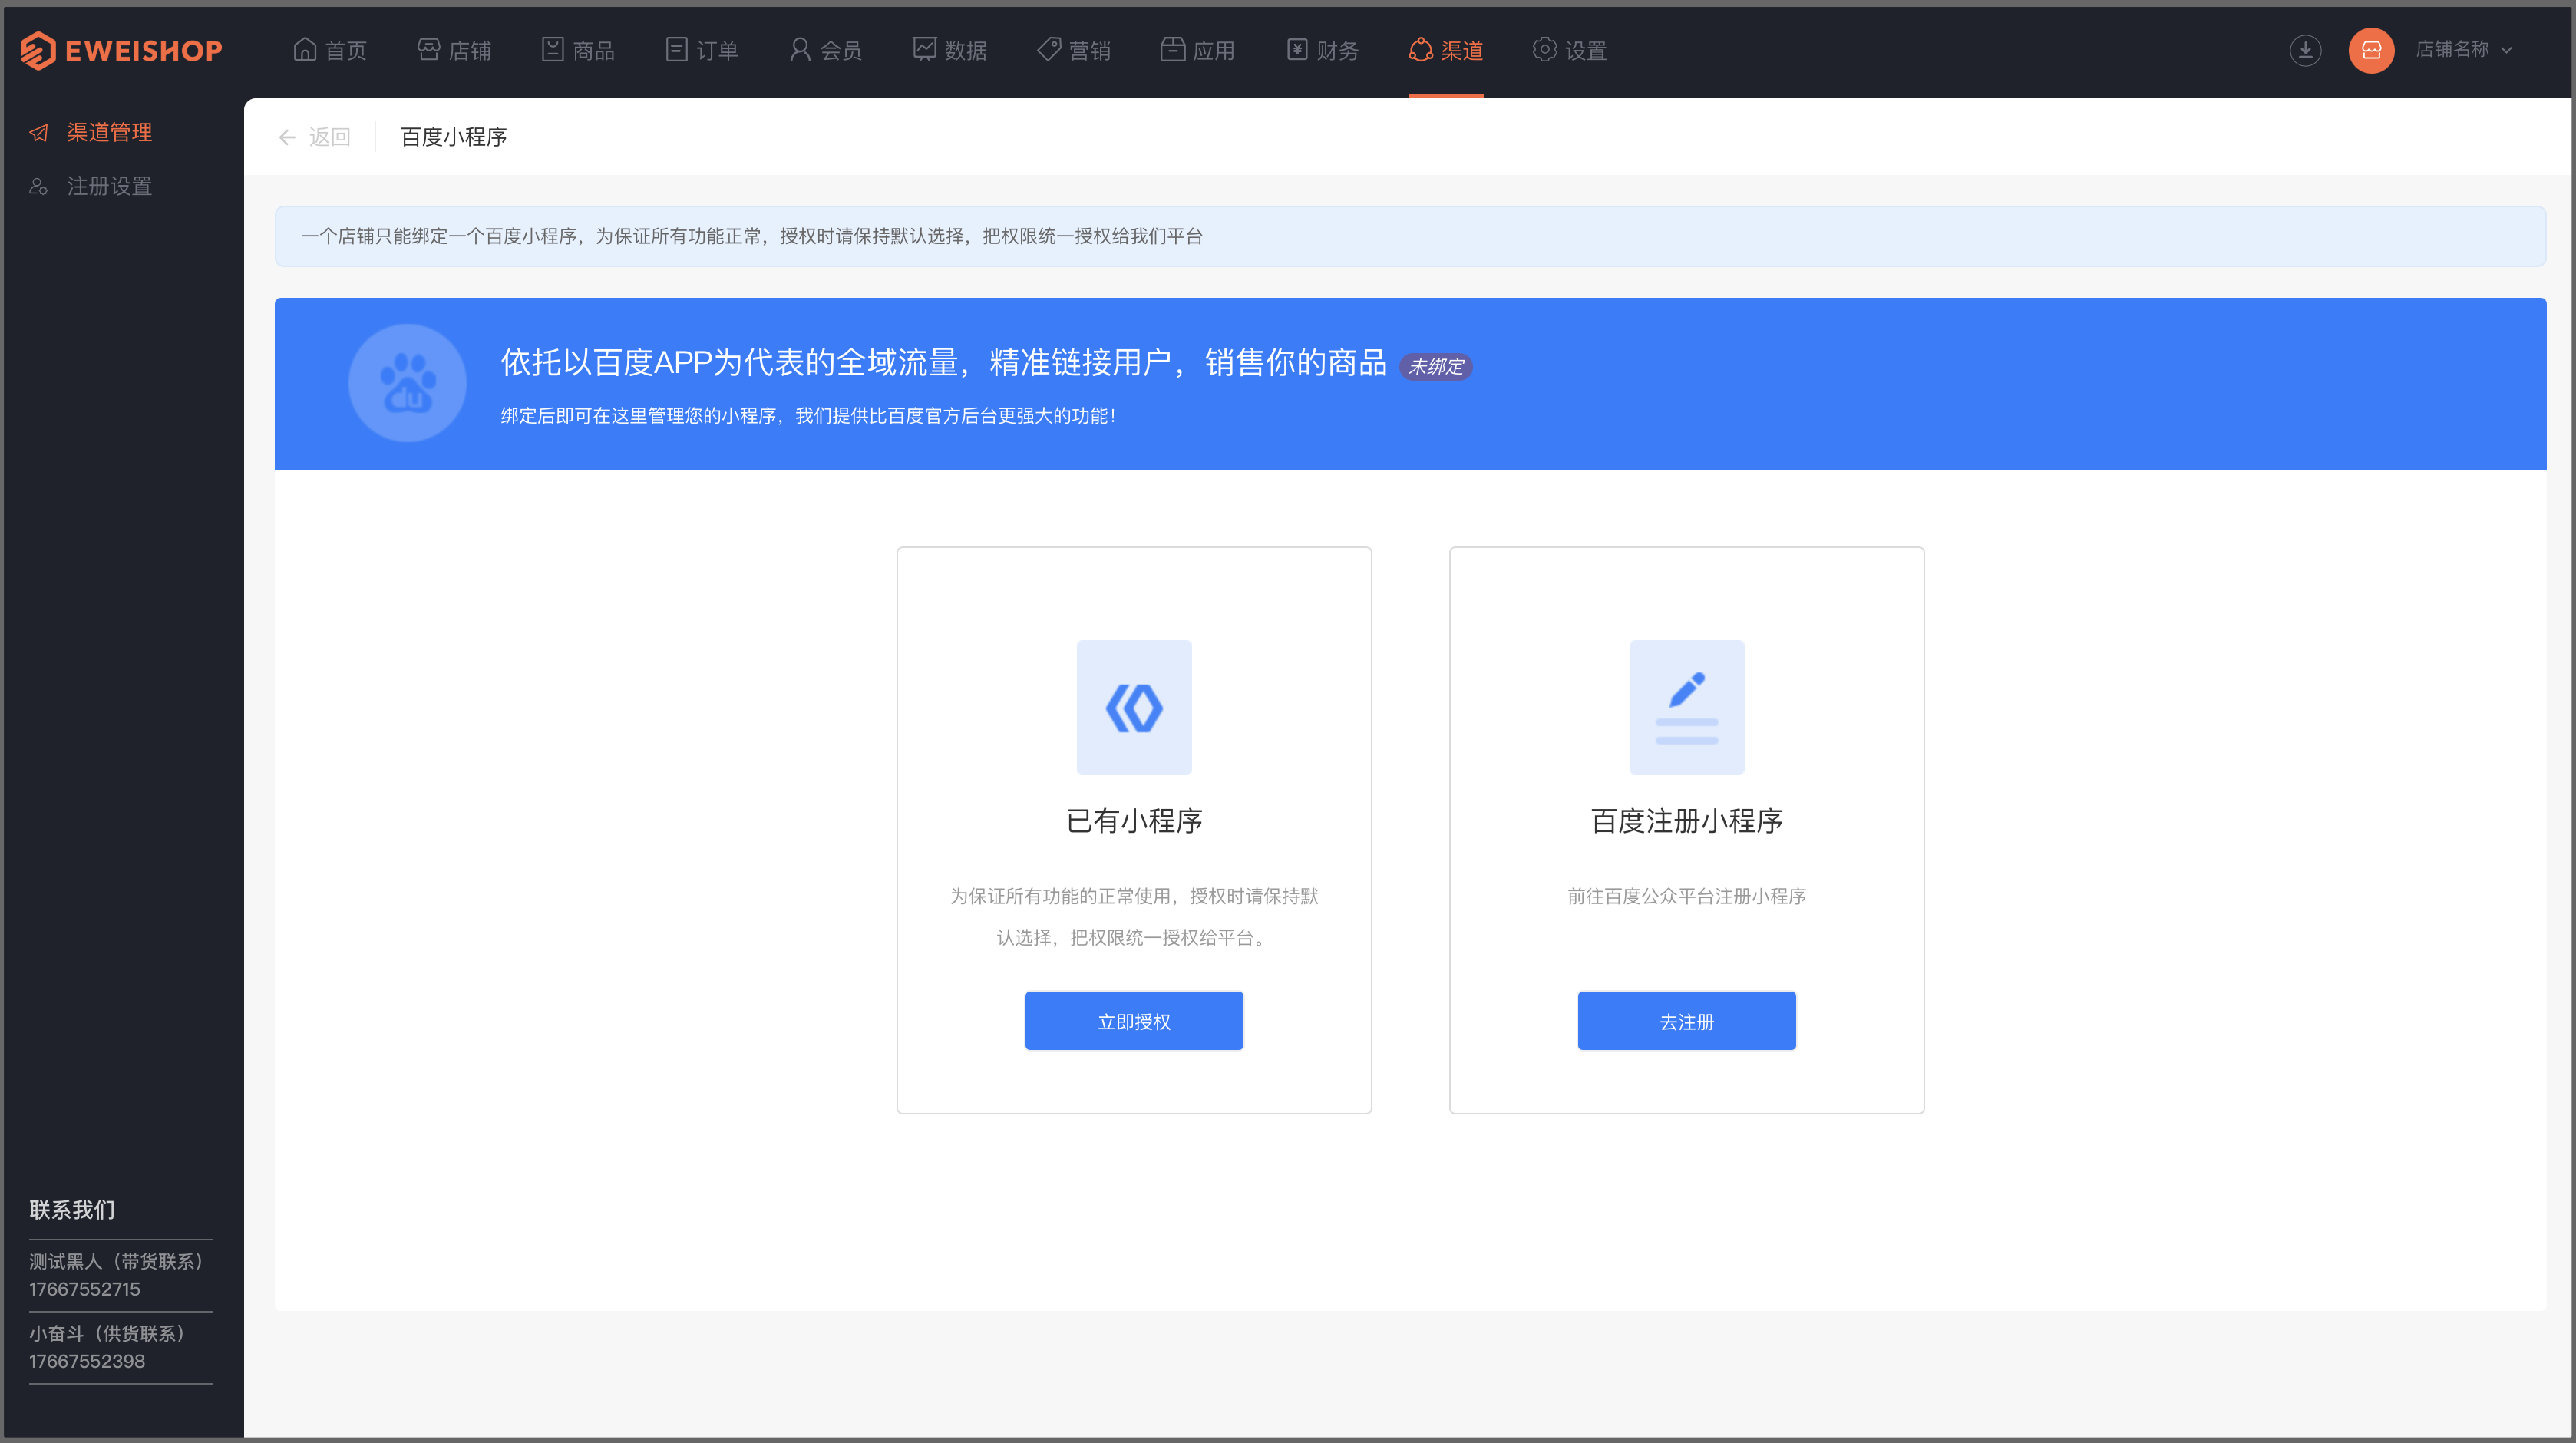2576x1443 pixels.
Task: Click the text 前往百度公众平台注册小程序
Action: (x=1687, y=896)
